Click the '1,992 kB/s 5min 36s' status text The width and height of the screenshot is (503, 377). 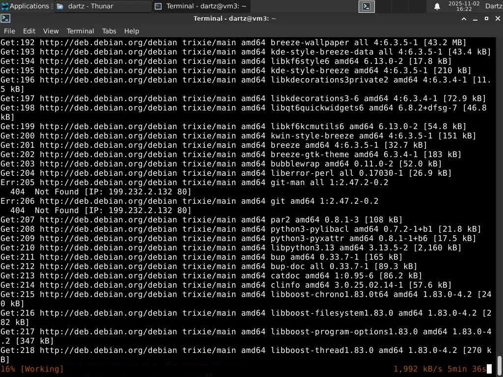click(440, 369)
